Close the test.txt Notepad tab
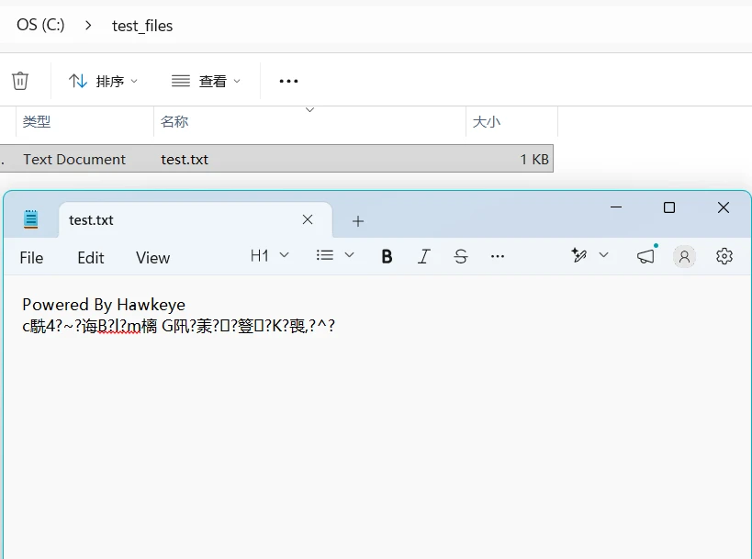Image resolution: width=752 pixels, height=559 pixels. tap(308, 219)
